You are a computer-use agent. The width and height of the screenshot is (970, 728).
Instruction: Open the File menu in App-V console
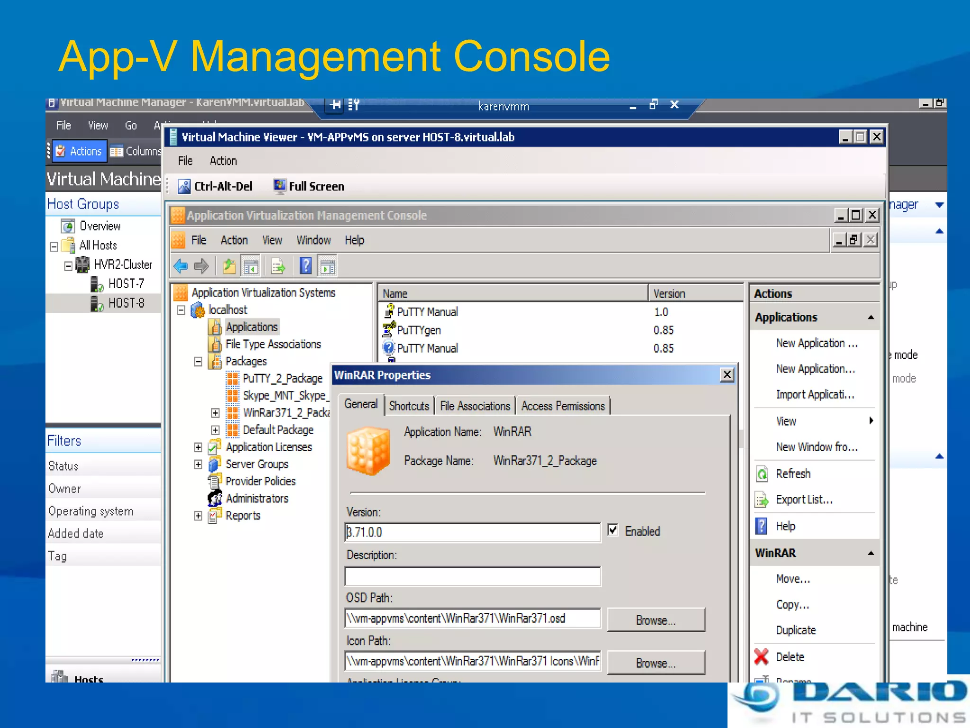[x=199, y=240]
